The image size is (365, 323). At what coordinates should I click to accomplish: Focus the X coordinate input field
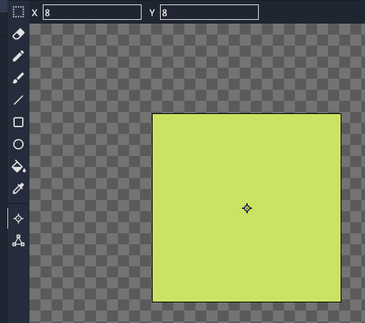(x=92, y=13)
